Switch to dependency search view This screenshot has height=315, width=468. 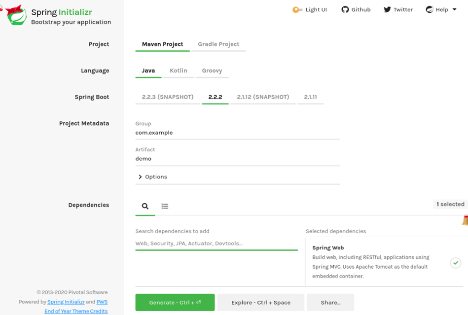tap(145, 206)
